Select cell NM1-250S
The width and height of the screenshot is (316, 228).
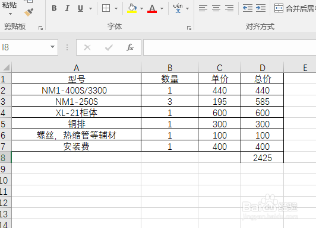click(x=77, y=101)
